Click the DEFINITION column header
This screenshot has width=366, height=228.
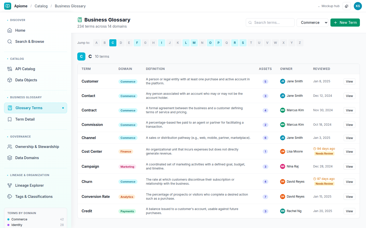[x=155, y=69]
